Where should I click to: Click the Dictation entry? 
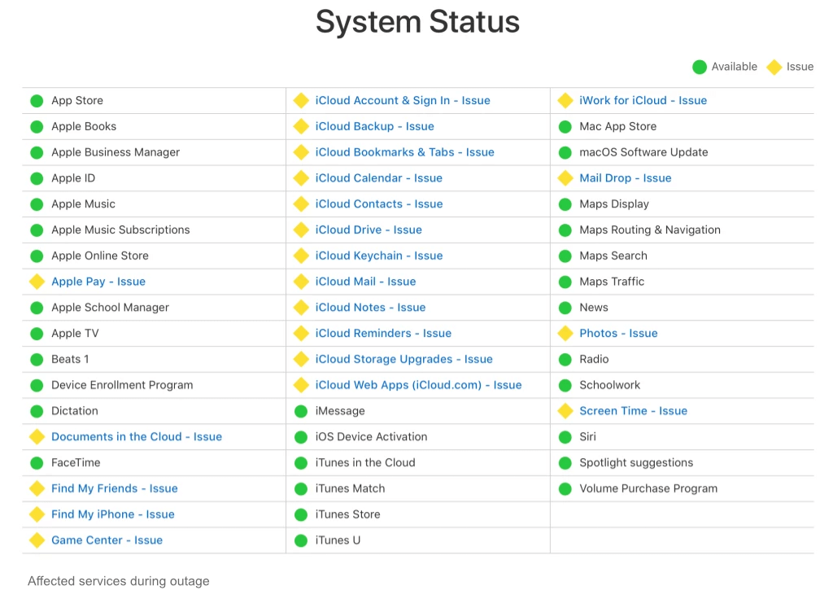point(74,411)
